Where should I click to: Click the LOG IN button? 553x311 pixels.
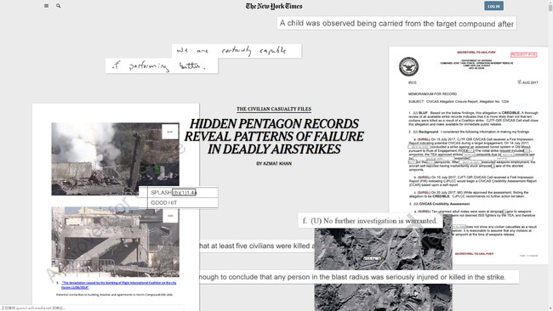coord(493,6)
